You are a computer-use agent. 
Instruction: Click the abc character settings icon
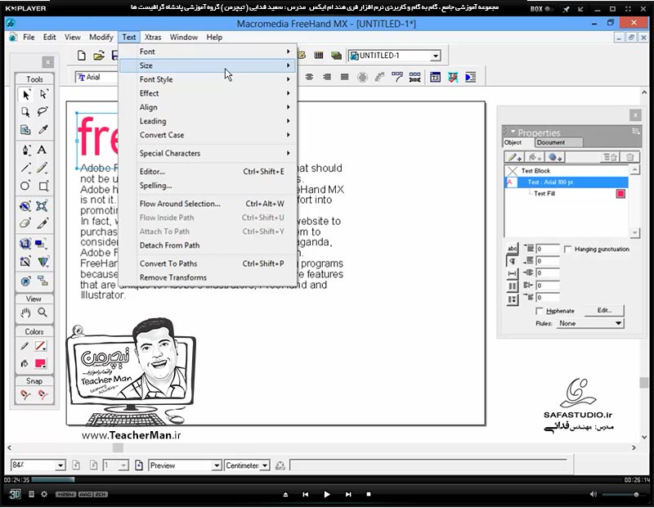tap(513, 249)
